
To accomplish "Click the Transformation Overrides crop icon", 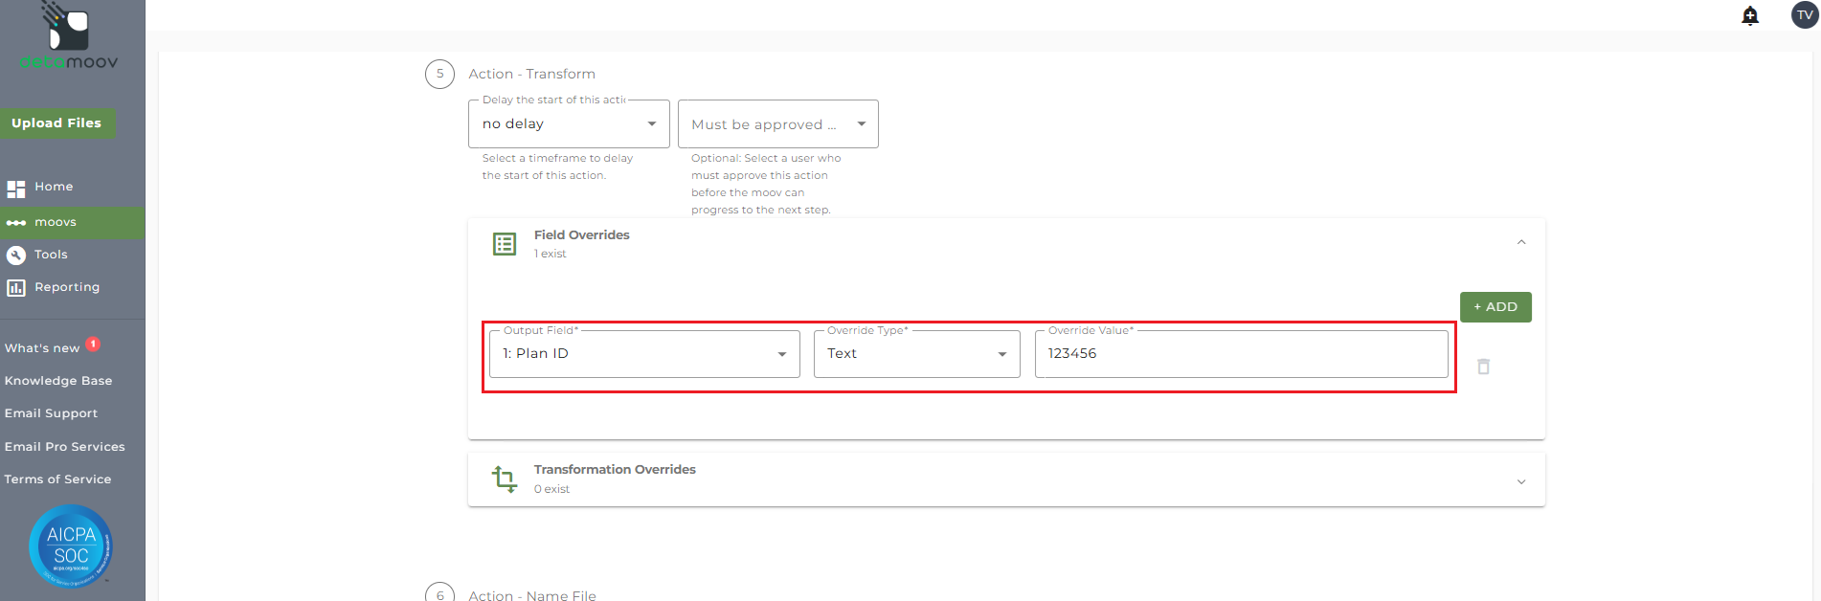I will coord(504,479).
